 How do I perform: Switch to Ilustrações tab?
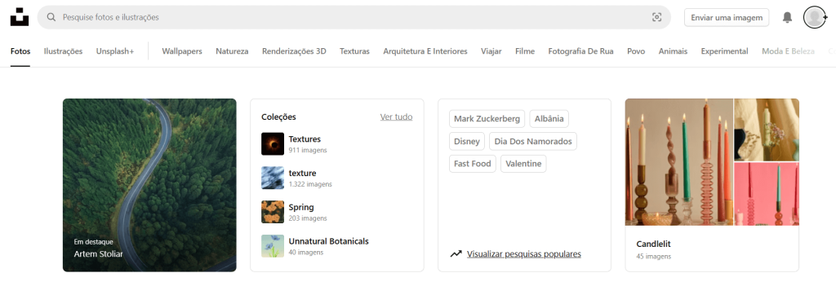[x=63, y=51]
